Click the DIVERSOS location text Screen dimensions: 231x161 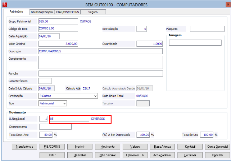point(98,119)
